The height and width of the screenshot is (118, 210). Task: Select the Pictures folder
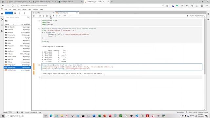click(17, 54)
